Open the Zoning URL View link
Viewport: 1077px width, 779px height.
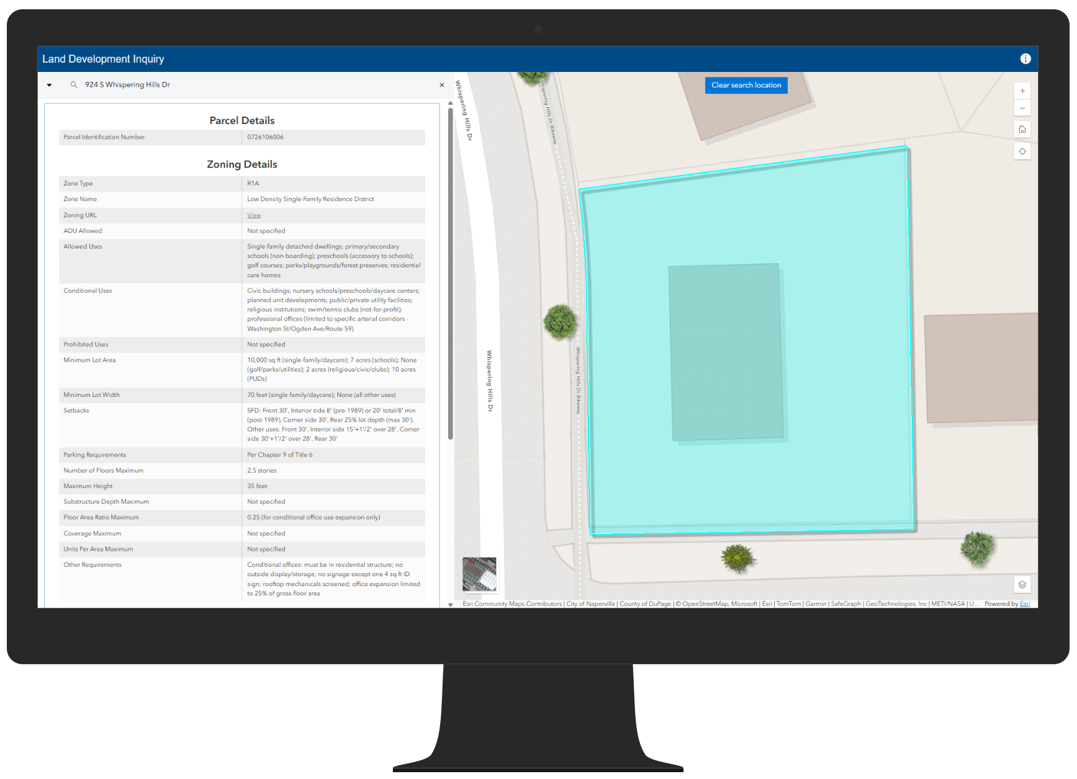coord(253,215)
